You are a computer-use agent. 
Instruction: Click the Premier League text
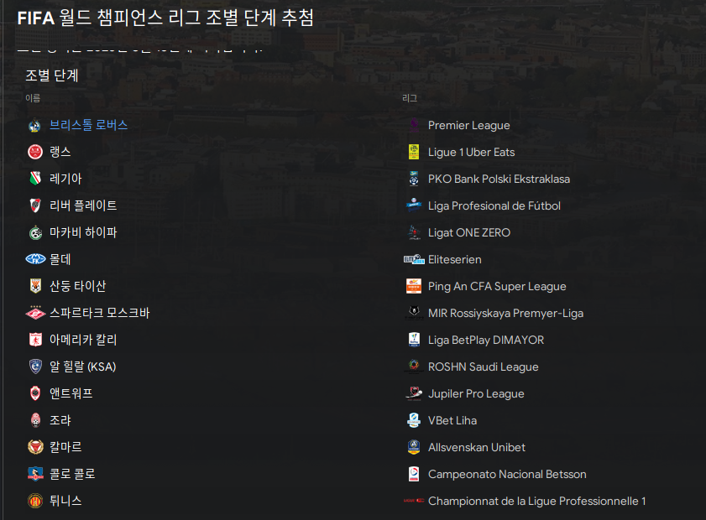click(x=469, y=126)
